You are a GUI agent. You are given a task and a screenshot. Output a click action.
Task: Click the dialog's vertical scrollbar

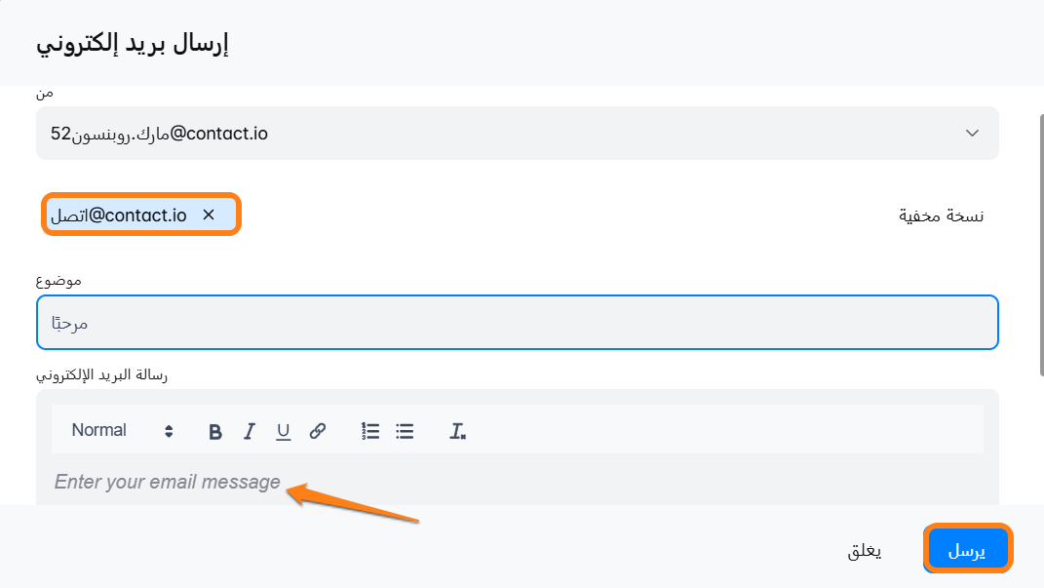[x=1039, y=244]
